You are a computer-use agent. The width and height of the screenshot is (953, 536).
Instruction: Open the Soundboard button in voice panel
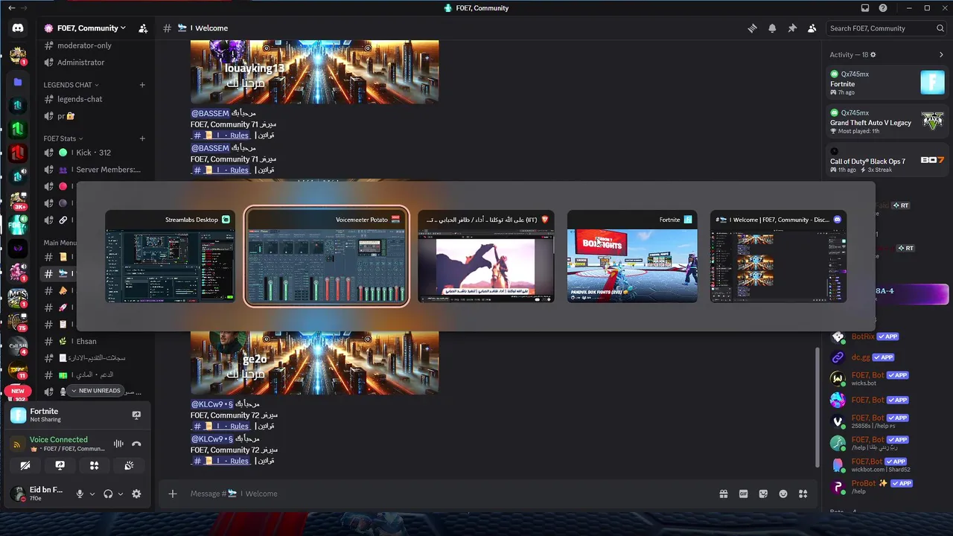coord(129,465)
